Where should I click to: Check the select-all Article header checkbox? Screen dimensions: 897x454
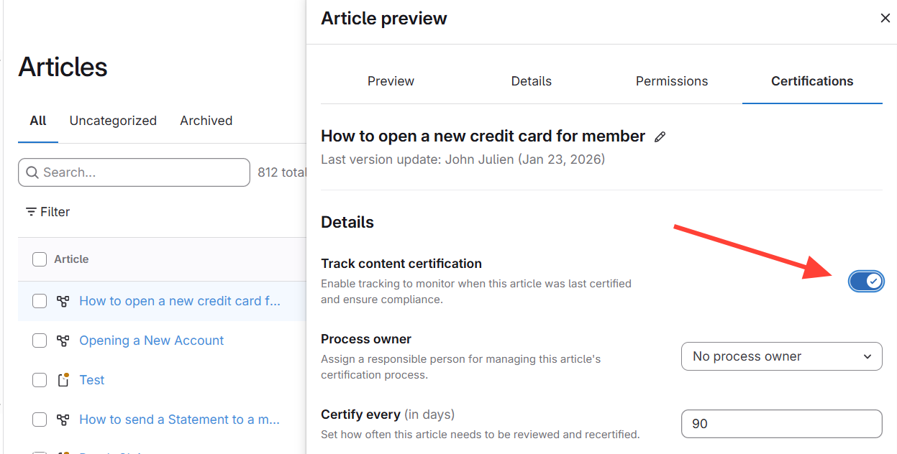40,259
